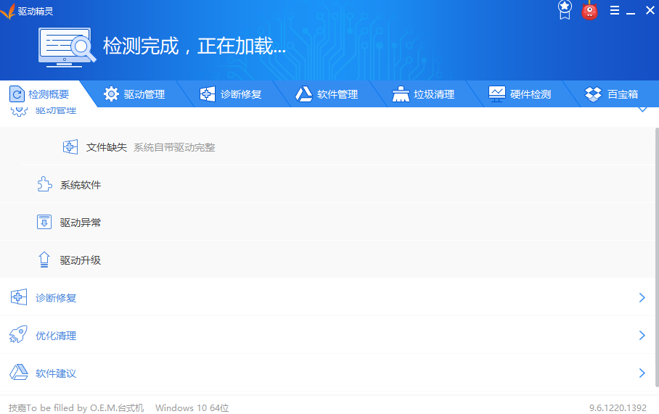Click the 驱动升级 up arrow icon

pyautogui.click(x=44, y=260)
